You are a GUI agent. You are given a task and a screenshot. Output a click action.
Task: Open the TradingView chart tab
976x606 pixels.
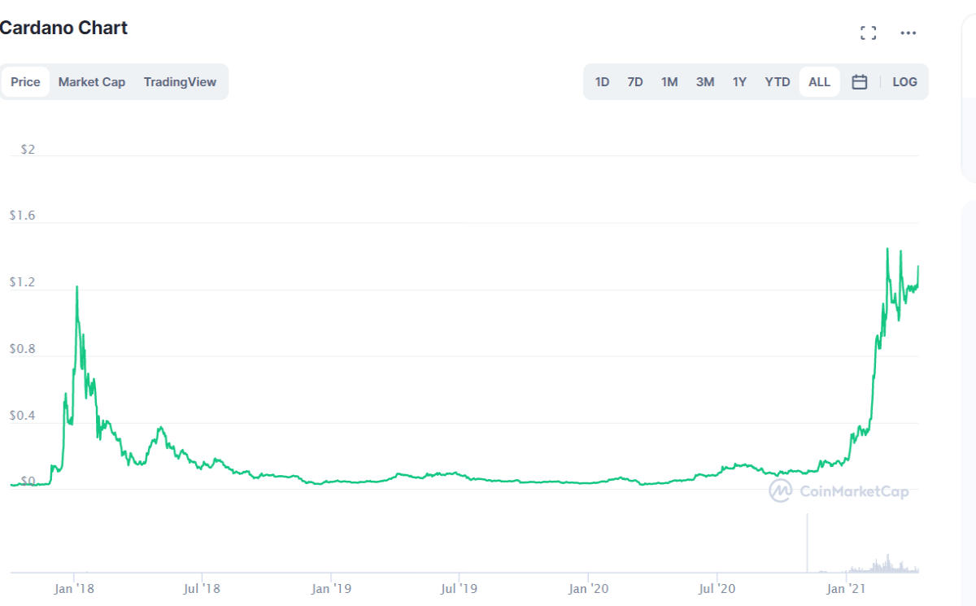[180, 82]
